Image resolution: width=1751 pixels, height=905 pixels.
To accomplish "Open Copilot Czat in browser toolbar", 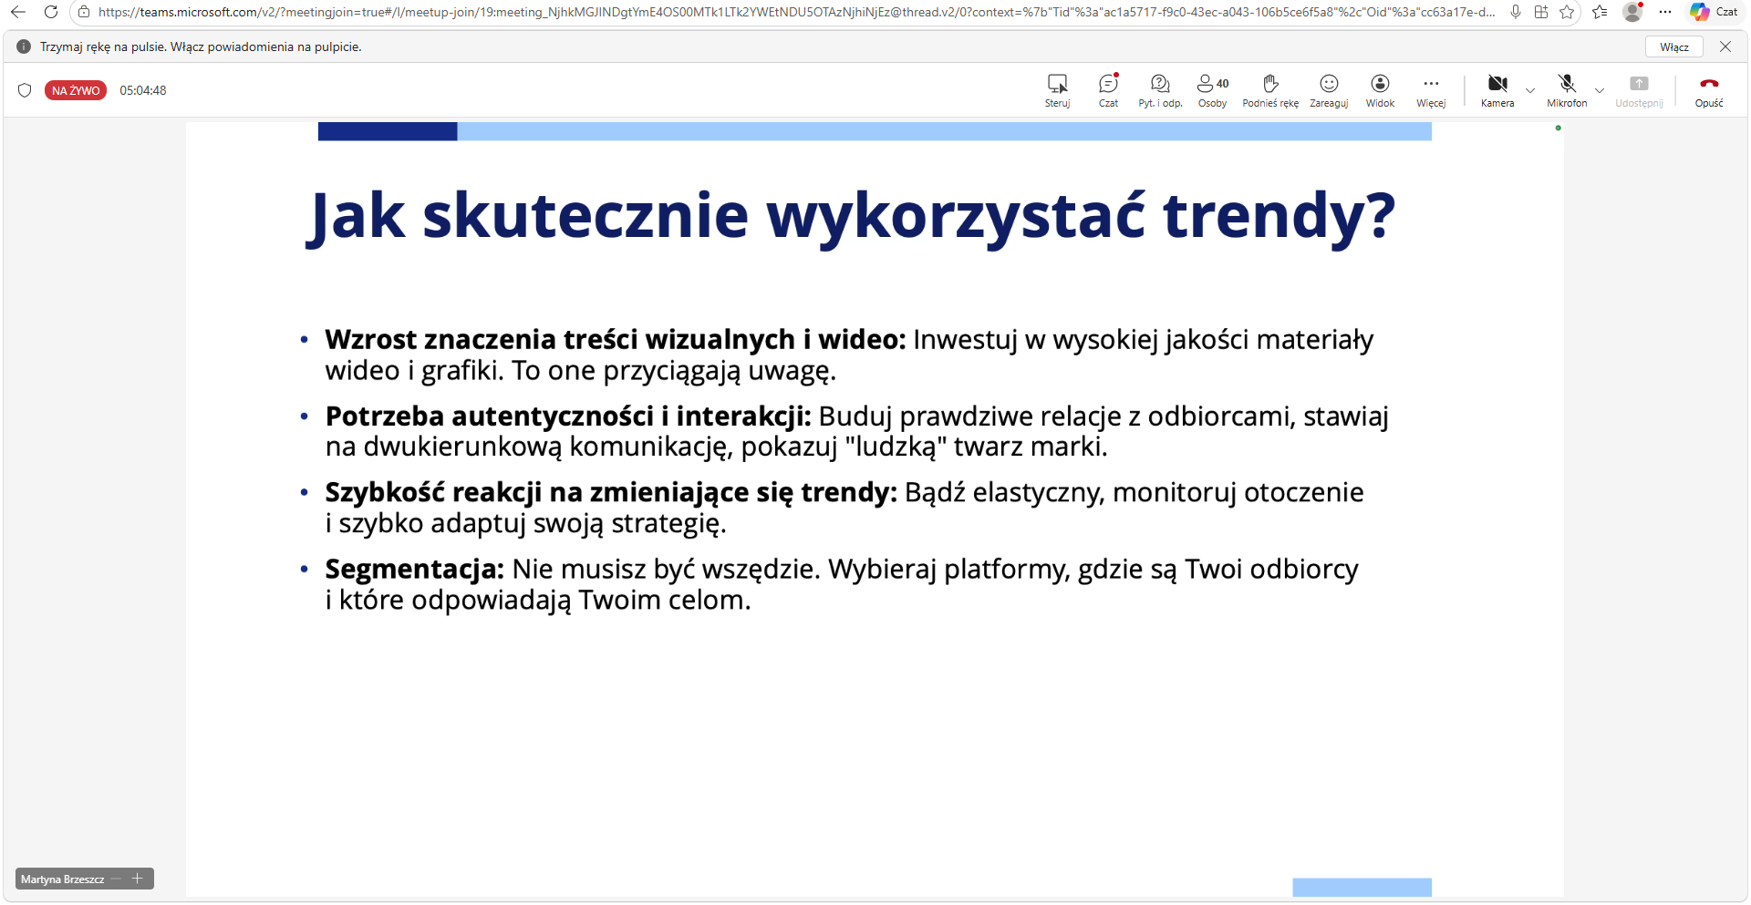I will (x=1714, y=12).
